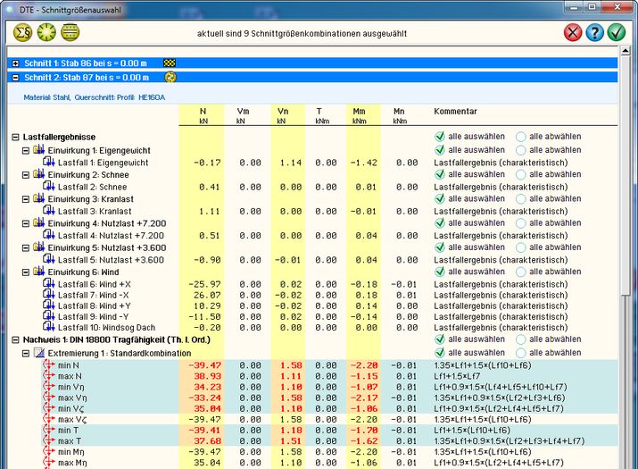Image resolution: width=638 pixels, height=469 pixels.
Task: Choose 'alle abwählen' for Nachweis 1 DIN 18800
Action: click(521, 339)
